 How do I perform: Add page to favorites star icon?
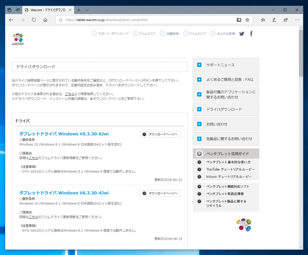(247, 20)
